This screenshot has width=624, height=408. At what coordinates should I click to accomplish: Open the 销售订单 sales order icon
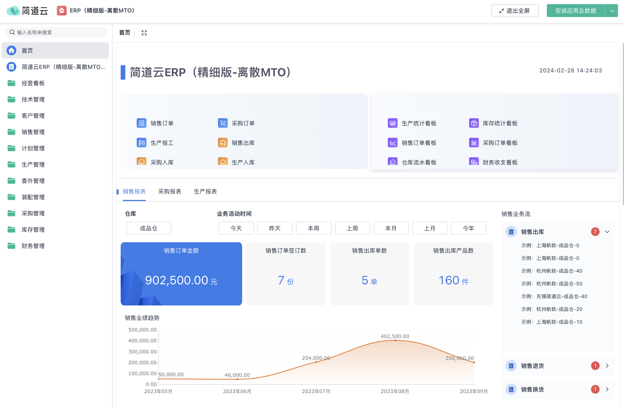[x=141, y=123]
